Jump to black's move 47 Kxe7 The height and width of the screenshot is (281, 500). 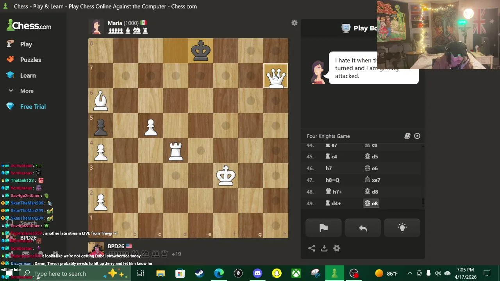[372, 180]
